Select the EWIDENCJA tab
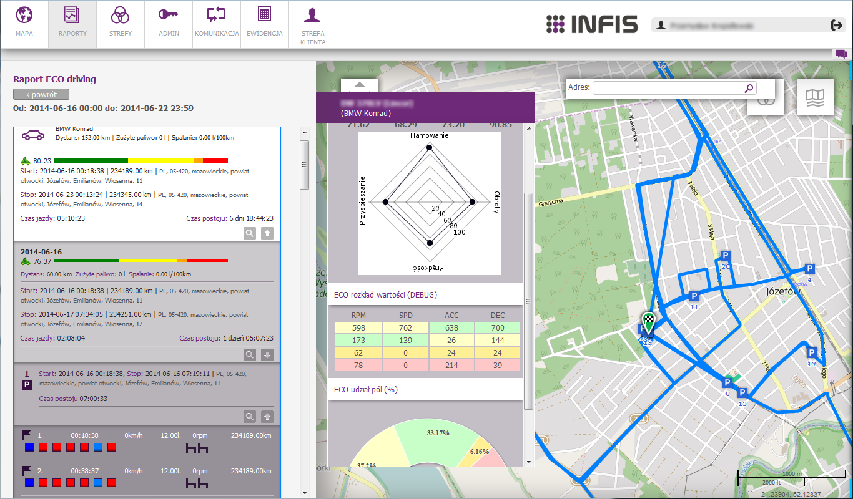 coord(265,24)
